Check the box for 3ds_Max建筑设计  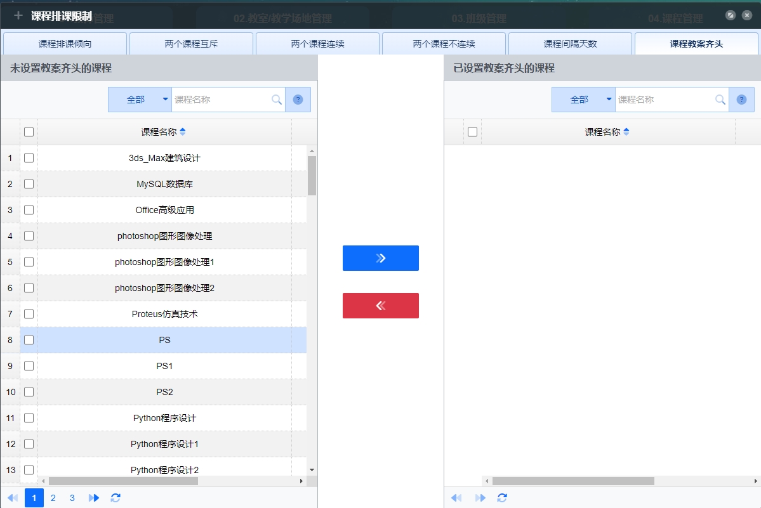(29, 158)
